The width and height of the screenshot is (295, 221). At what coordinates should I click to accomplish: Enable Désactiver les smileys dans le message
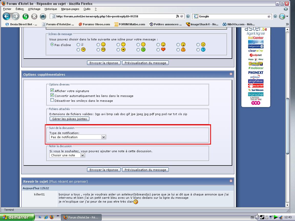52,100
